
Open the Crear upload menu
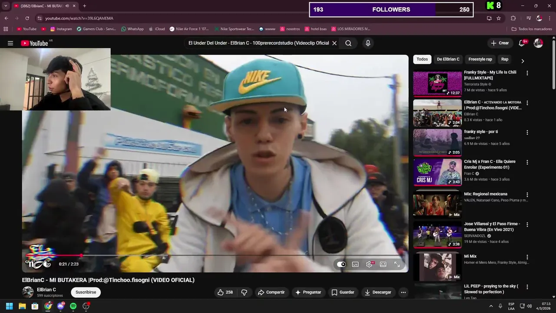(500, 43)
